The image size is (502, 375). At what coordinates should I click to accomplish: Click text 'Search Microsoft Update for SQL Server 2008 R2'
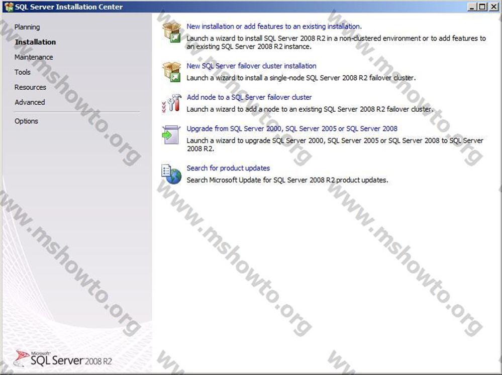click(260, 180)
